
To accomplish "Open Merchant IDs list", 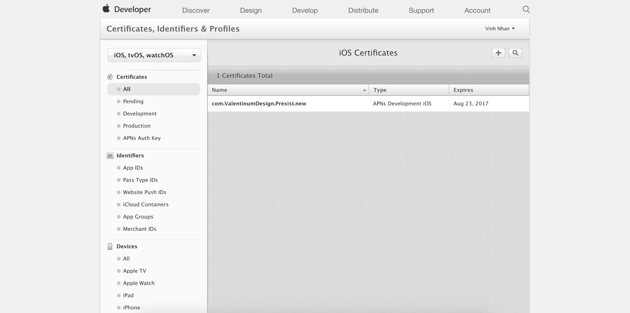I will [x=140, y=229].
